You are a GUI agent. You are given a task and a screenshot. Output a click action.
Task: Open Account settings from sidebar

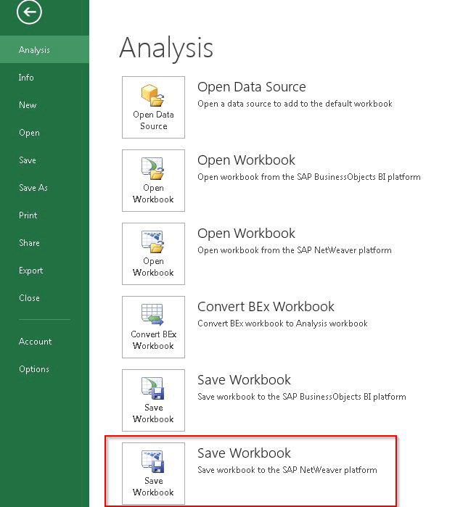pos(35,342)
